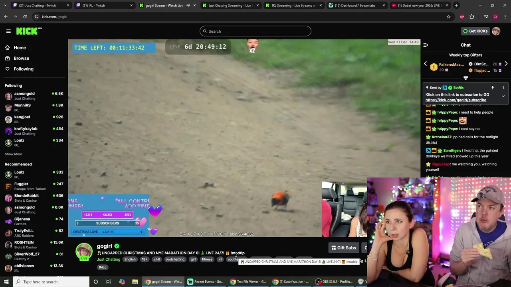This screenshot has height=287, width=511.
Task: Open SilverWolf_27 recommended channel
Action: click(x=34, y=256)
